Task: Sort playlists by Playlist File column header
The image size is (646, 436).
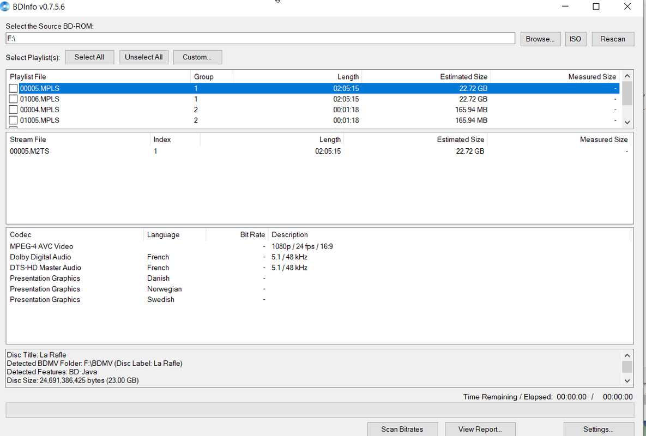Action: [99, 77]
